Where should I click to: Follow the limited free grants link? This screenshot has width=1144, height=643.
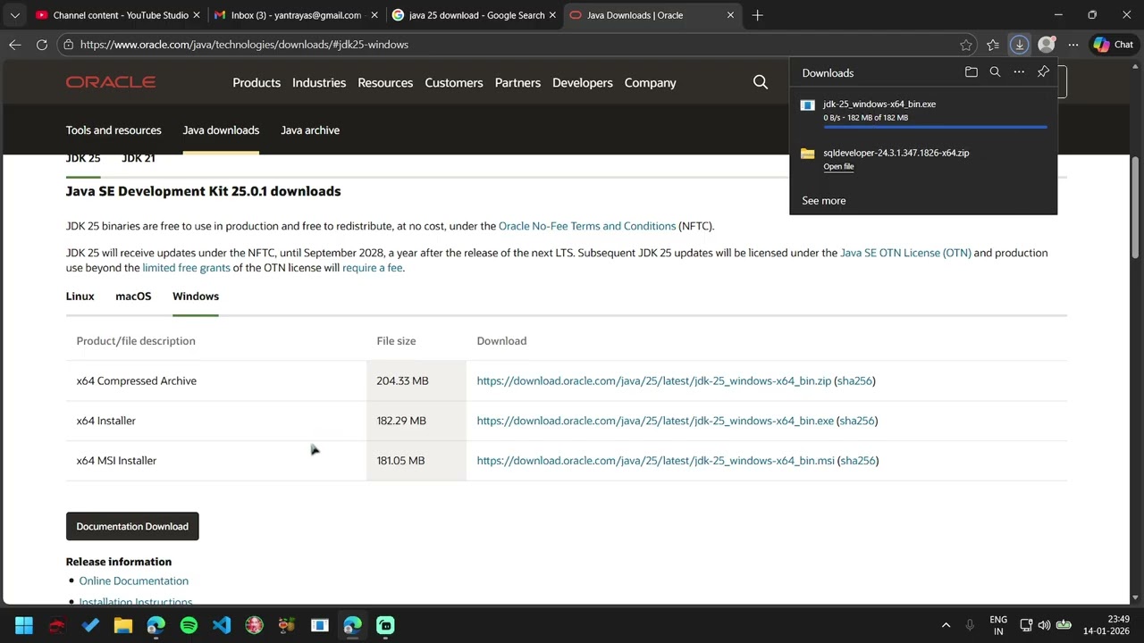pos(186,268)
